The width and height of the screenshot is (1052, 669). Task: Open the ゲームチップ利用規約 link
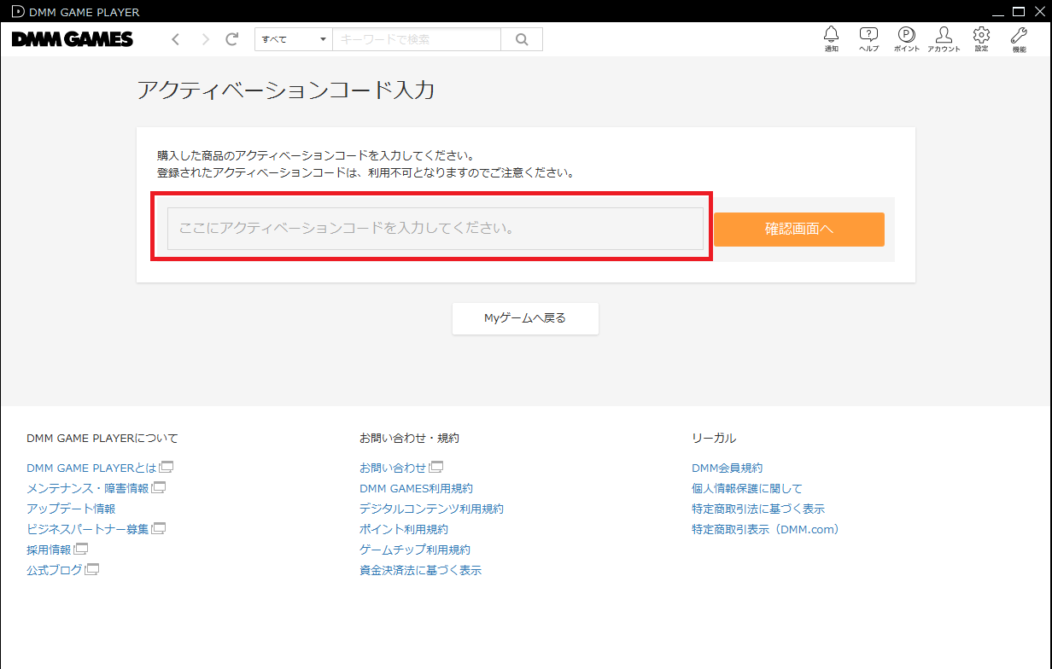click(x=414, y=550)
